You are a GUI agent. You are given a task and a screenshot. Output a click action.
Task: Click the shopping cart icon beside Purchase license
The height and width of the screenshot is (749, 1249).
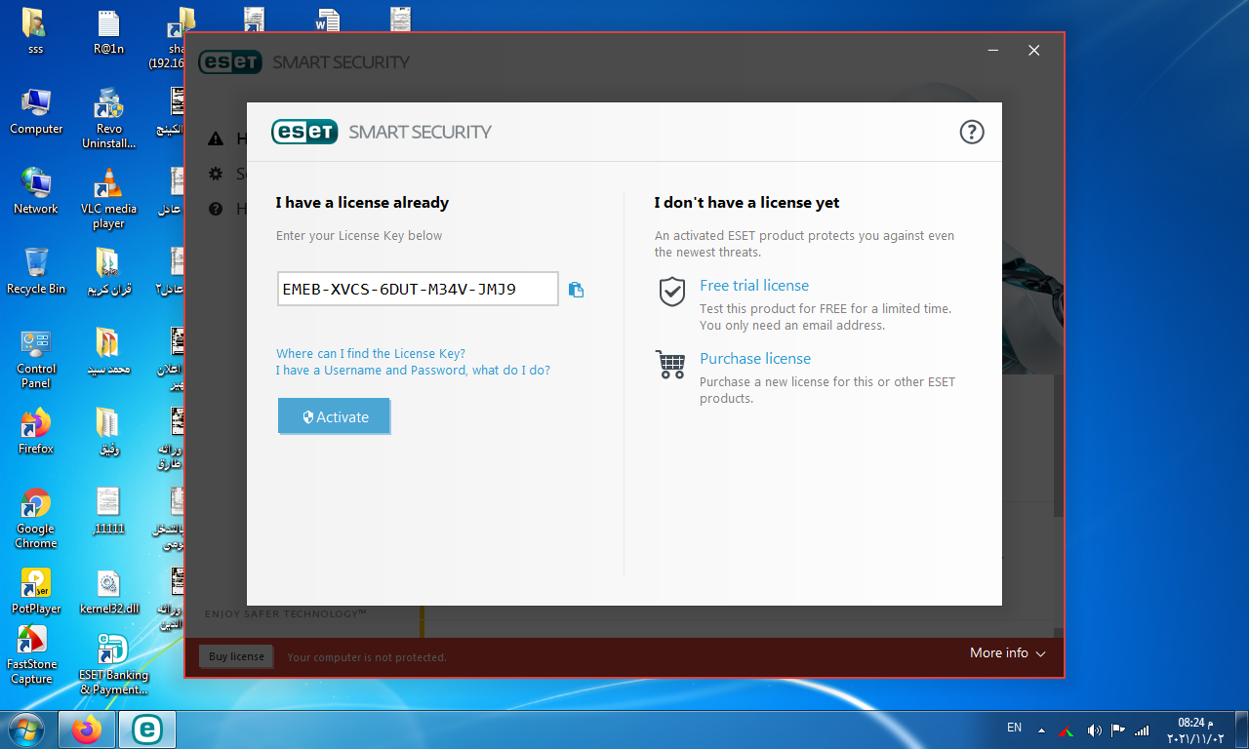click(x=670, y=365)
